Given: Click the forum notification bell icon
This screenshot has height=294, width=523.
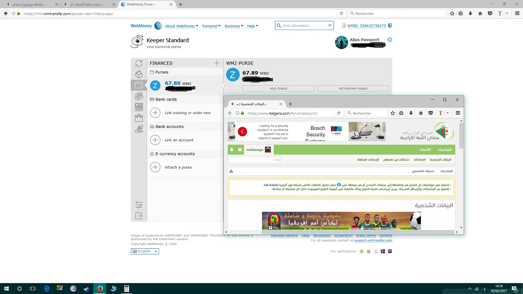Looking at the screenshot, I should click(x=232, y=150).
